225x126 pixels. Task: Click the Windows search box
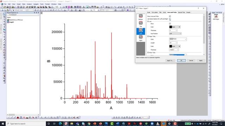(26, 124)
